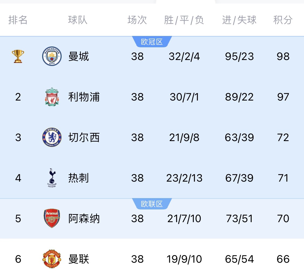The height and width of the screenshot is (277, 304).
Task: Open team name 利物浦
Action: pos(84,97)
